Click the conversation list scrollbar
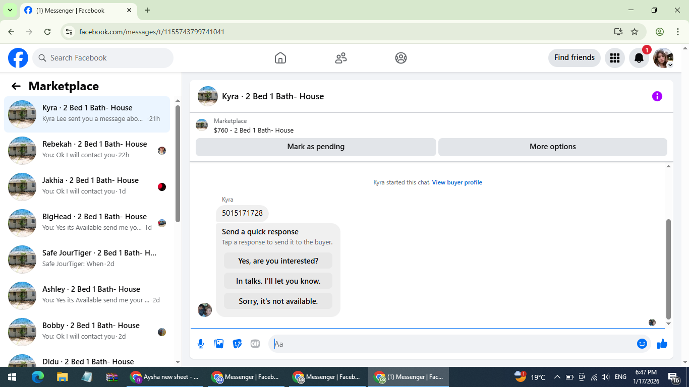 (x=178, y=164)
